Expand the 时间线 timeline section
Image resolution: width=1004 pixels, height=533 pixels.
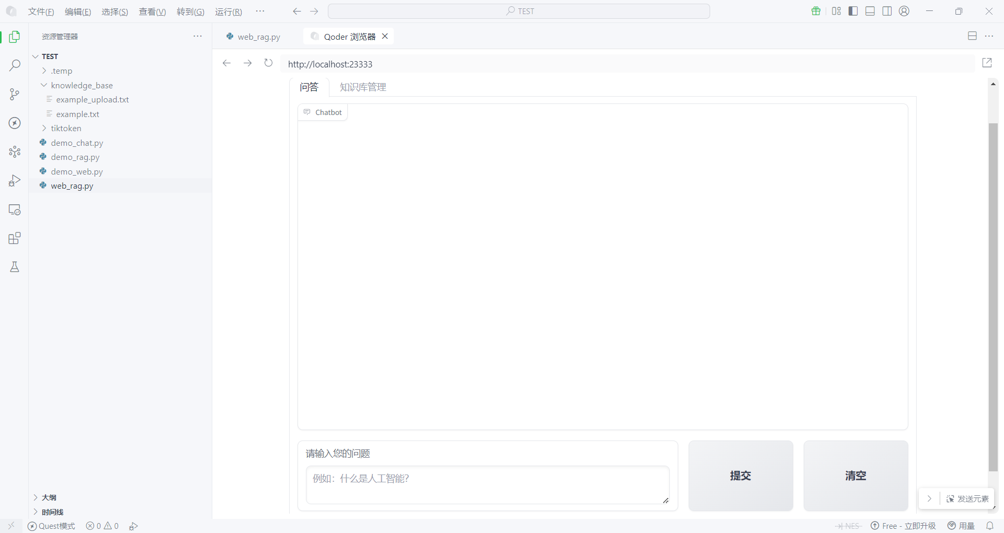35,512
